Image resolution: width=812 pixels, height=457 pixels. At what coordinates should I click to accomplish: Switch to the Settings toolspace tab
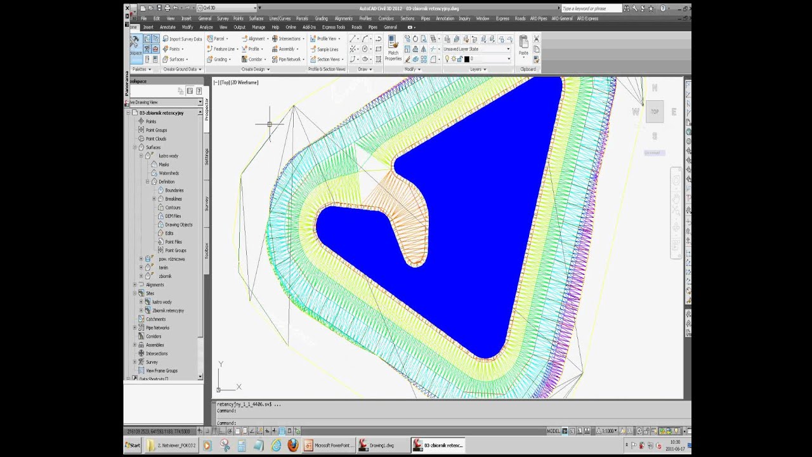206,156
